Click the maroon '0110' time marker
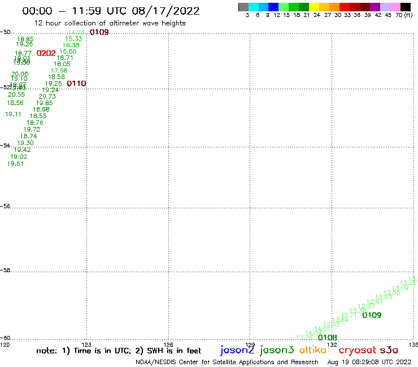Screen dimensions: 418x367 pyautogui.click(x=76, y=84)
